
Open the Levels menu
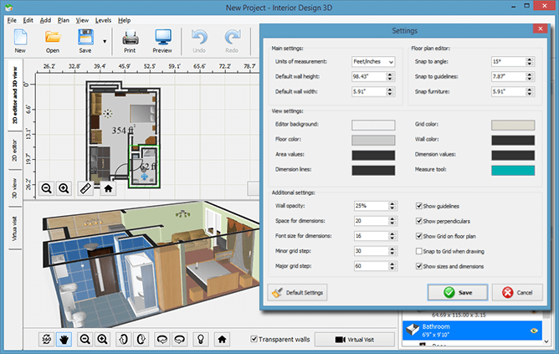point(103,20)
